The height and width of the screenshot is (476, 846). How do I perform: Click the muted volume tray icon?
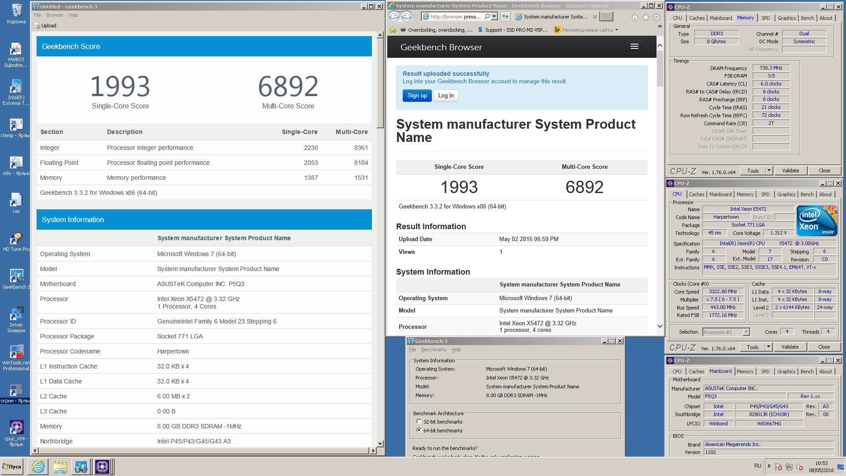pos(799,467)
